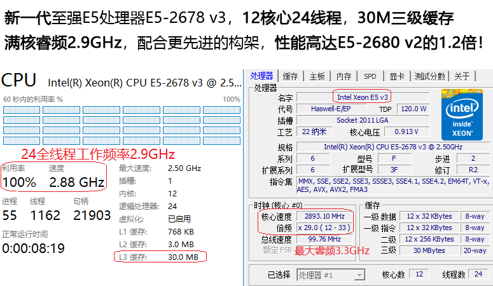Click the TDP value 120.0 W

[x=413, y=109]
